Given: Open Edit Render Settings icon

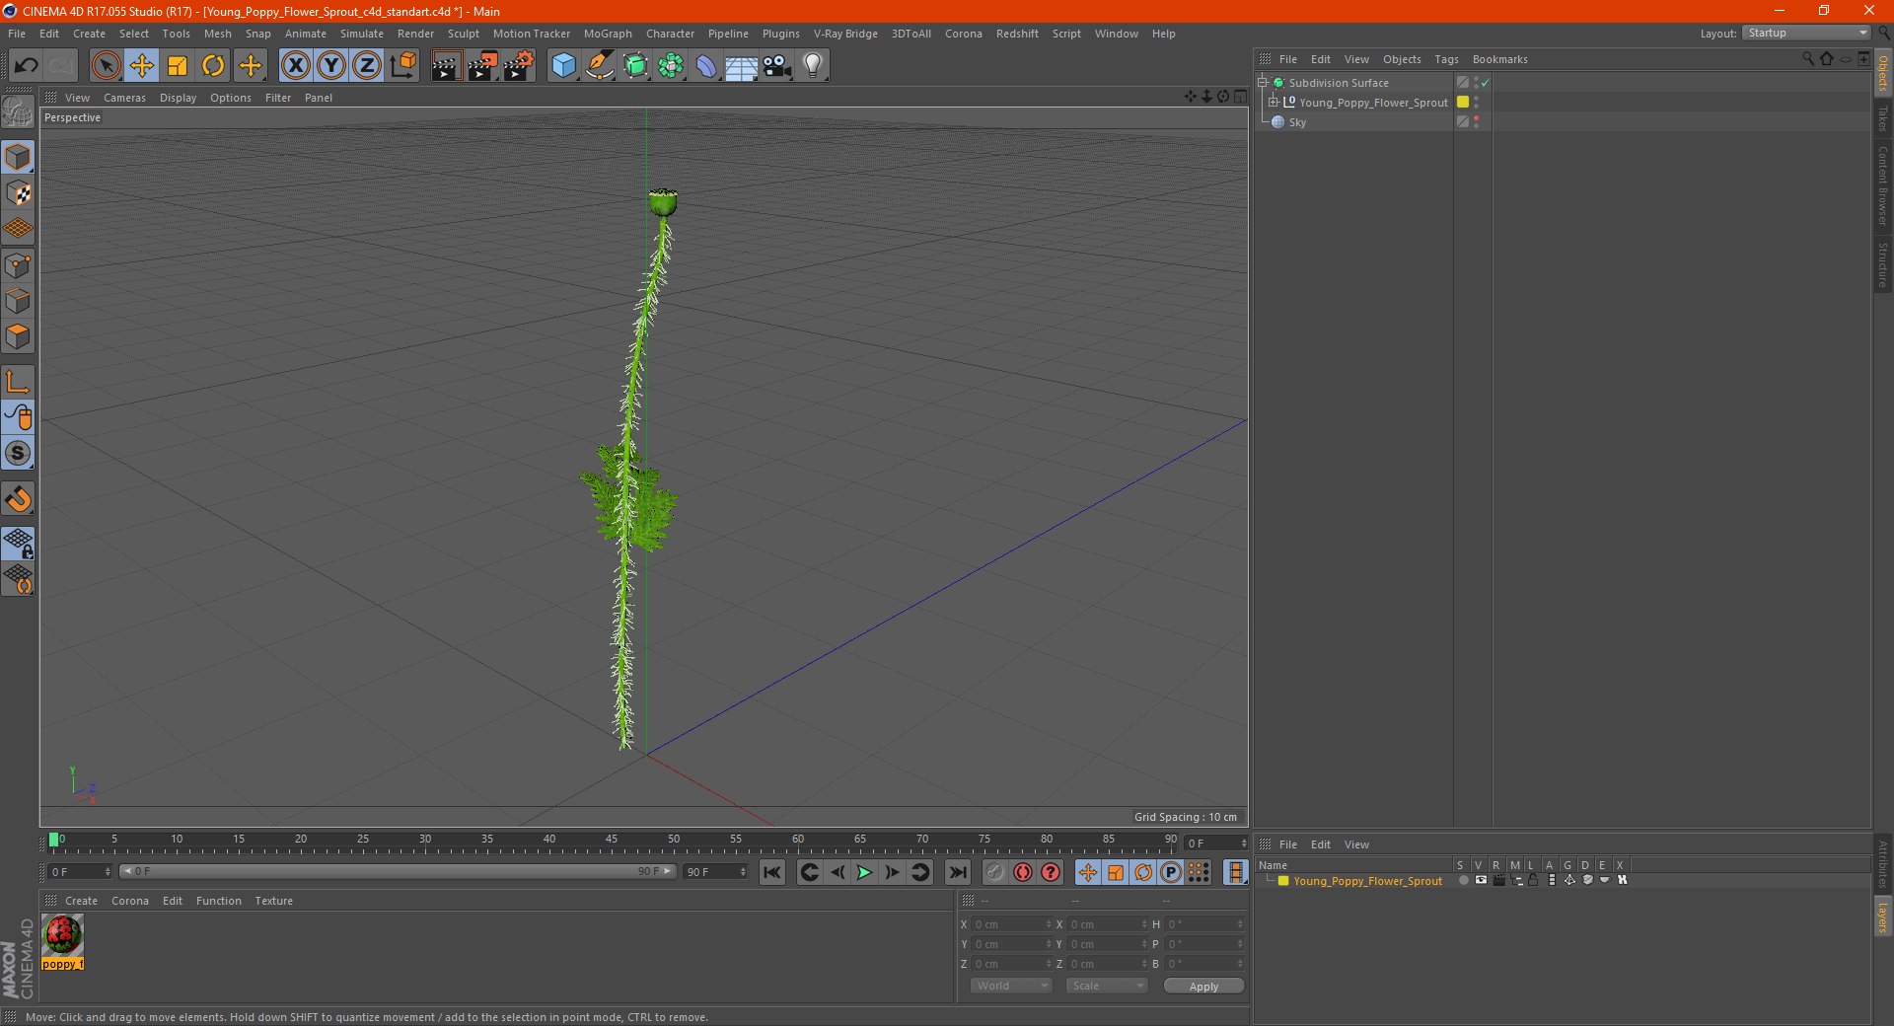Looking at the screenshot, I should 519,66.
